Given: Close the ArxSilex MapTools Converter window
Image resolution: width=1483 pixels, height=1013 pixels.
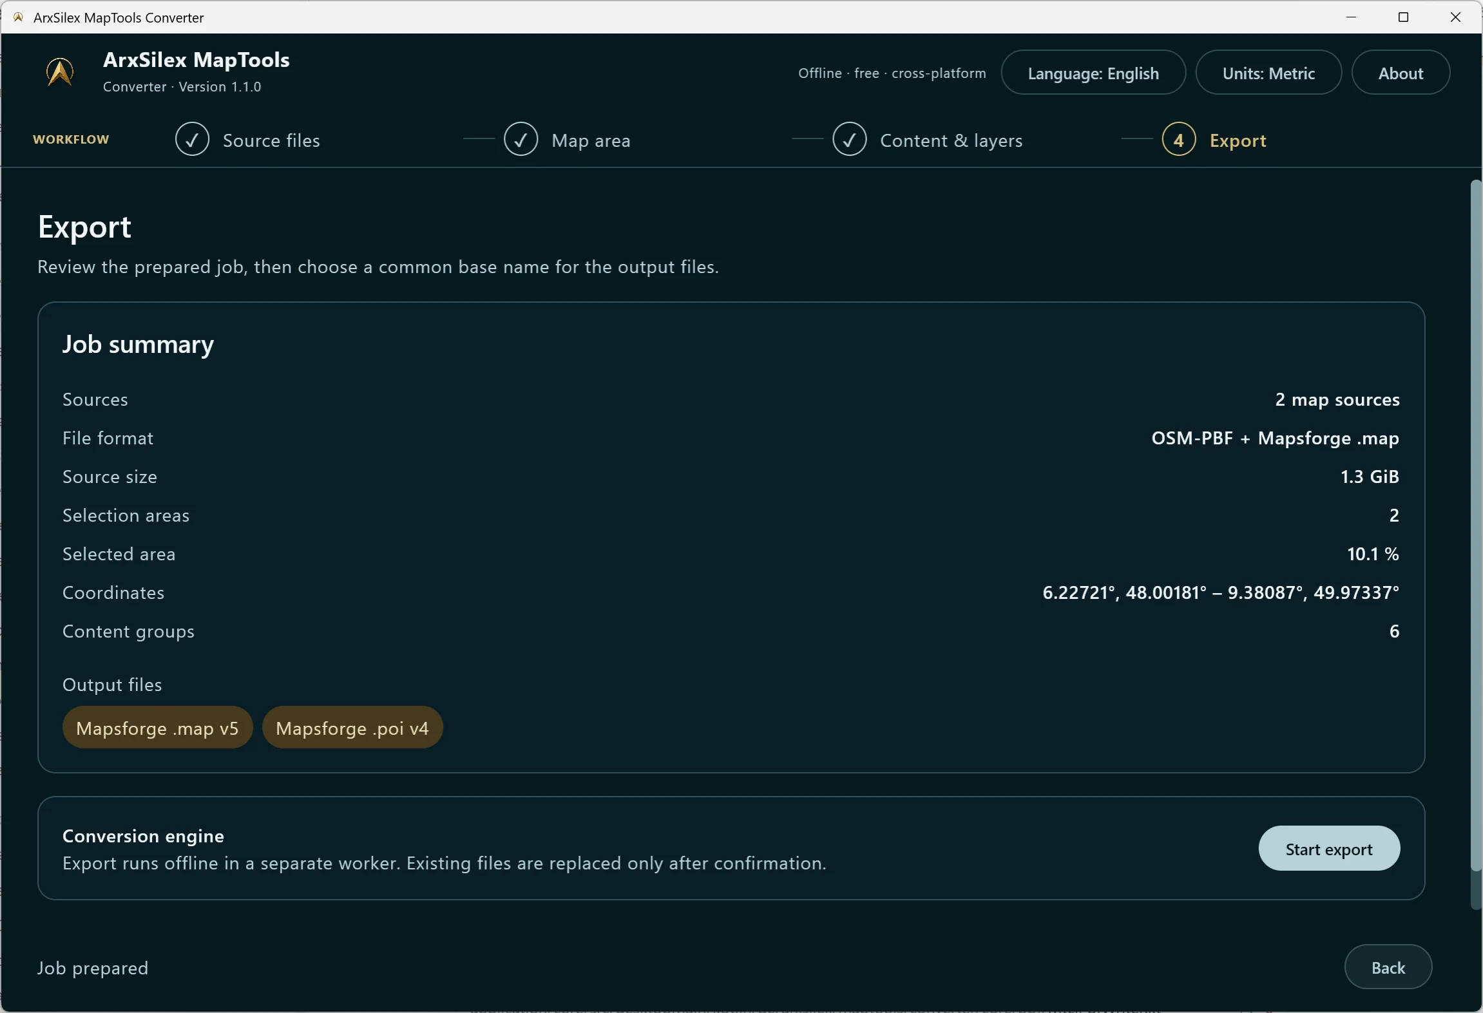Looking at the screenshot, I should tap(1455, 17).
